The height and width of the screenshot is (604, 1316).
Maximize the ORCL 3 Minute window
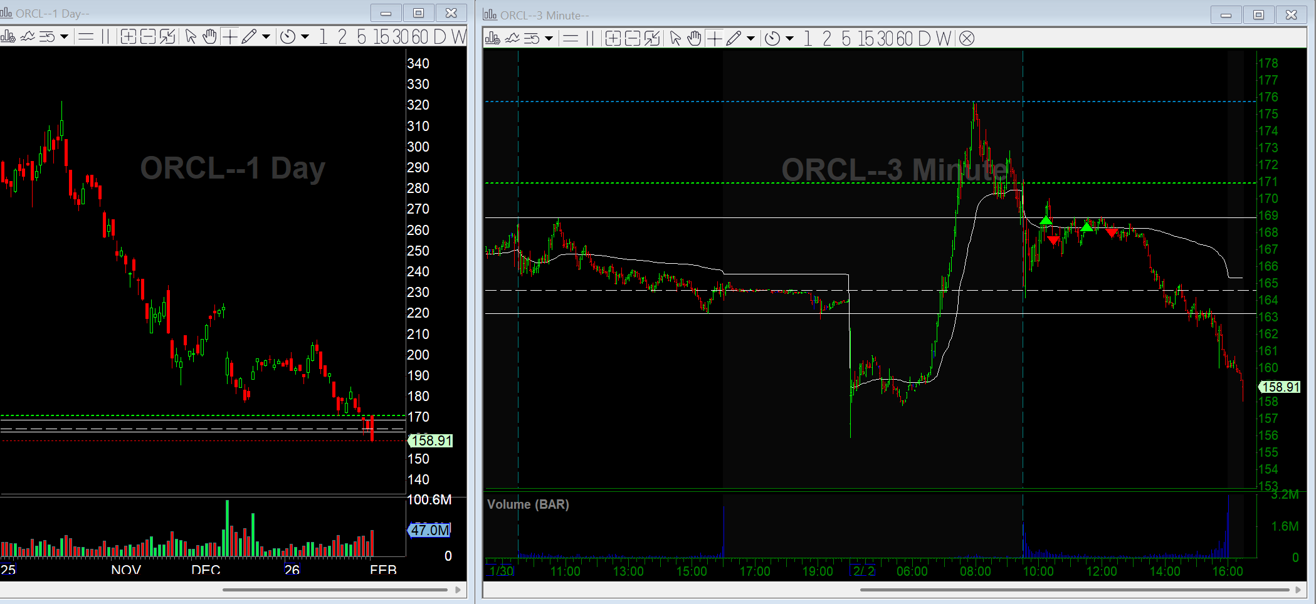point(1258,14)
